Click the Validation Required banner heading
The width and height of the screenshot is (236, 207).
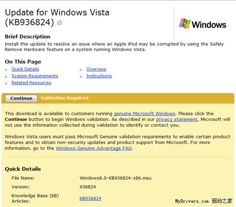64,98
